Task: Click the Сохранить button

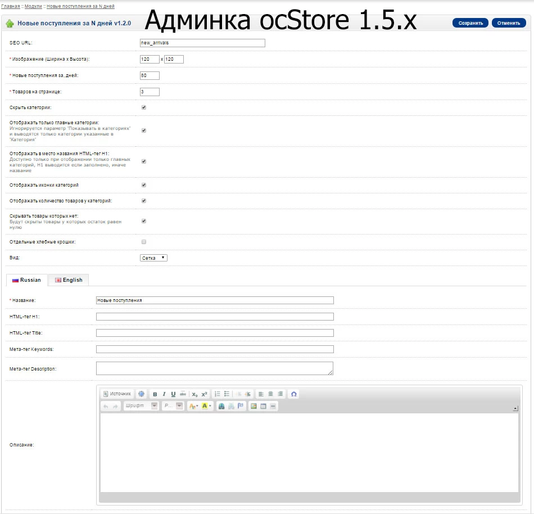Action: [x=470, y=23]
